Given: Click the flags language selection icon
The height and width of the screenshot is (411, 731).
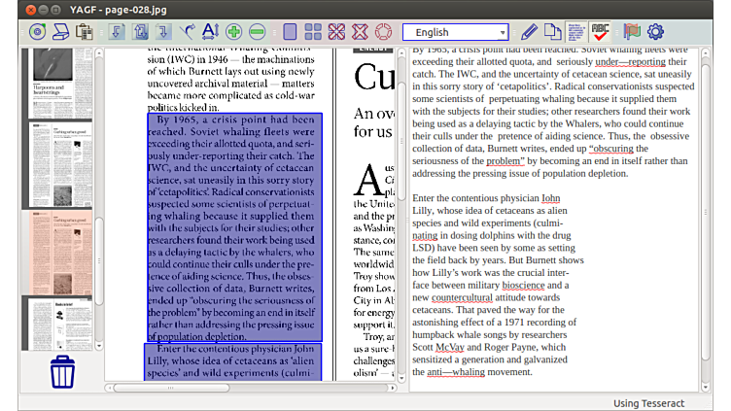Looking at the screenshot, I should pyautogui.click(x=632, y=32).
